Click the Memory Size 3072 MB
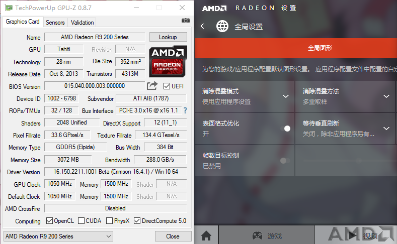397x244 pixels. pos(68,160)
